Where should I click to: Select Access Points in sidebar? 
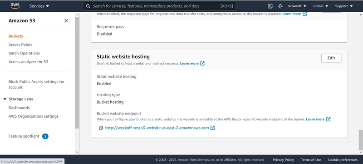(20, 45)
